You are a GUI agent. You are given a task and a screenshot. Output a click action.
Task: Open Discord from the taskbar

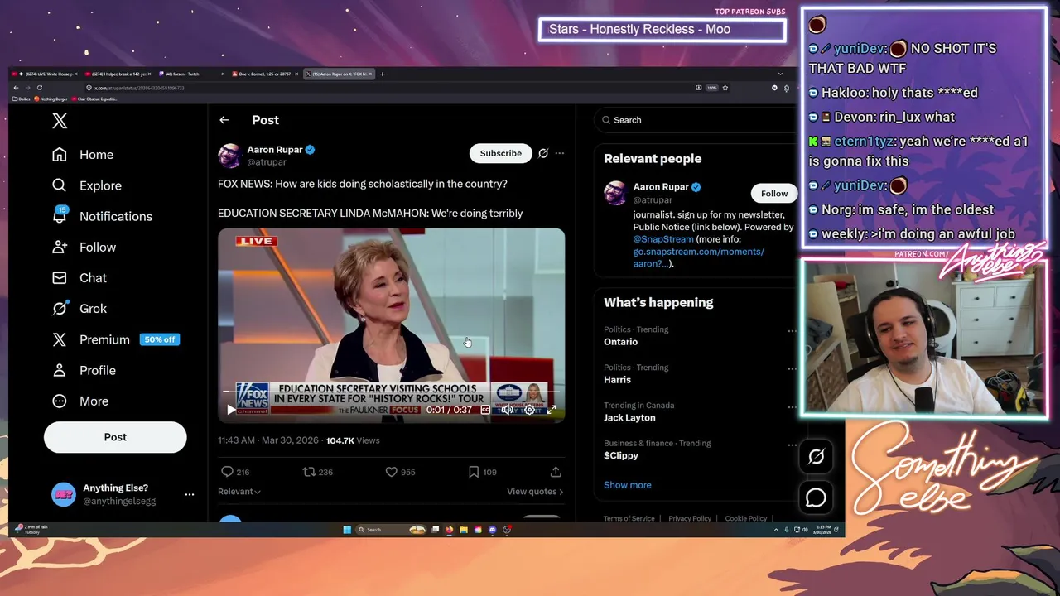(x=493, y=530)
